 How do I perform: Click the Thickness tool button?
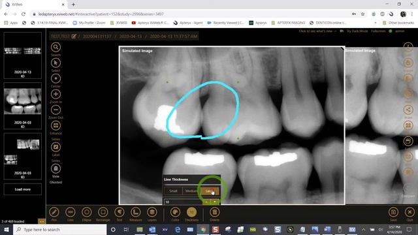pos(191,212)
